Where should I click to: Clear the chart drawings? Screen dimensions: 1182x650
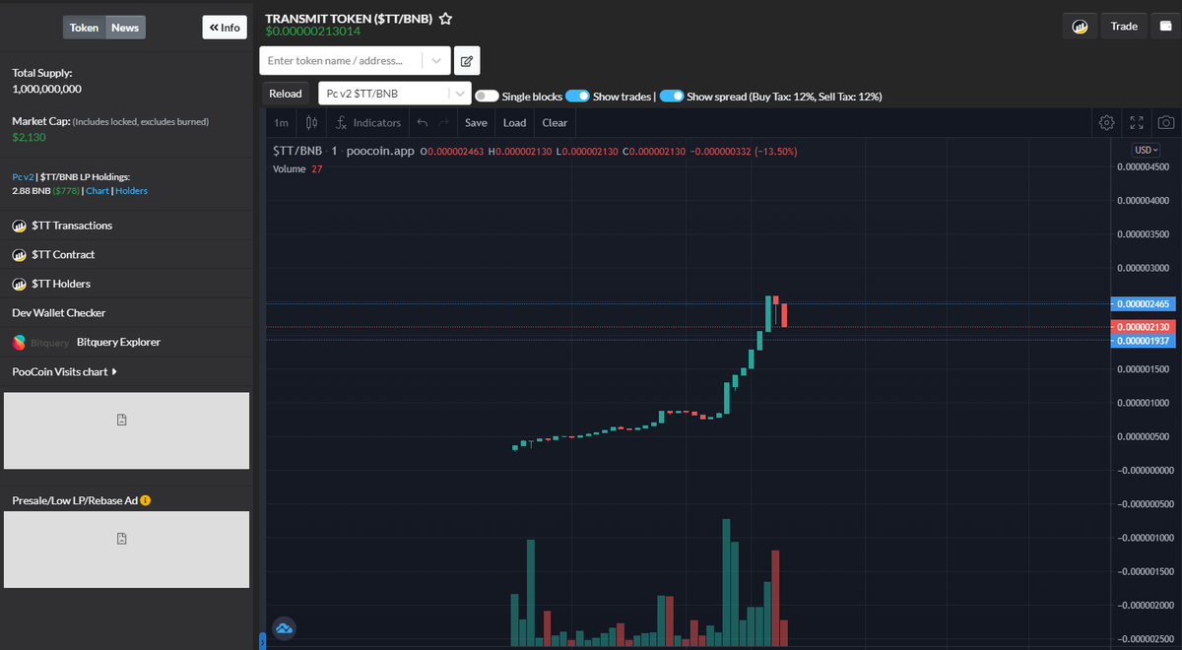555,123
